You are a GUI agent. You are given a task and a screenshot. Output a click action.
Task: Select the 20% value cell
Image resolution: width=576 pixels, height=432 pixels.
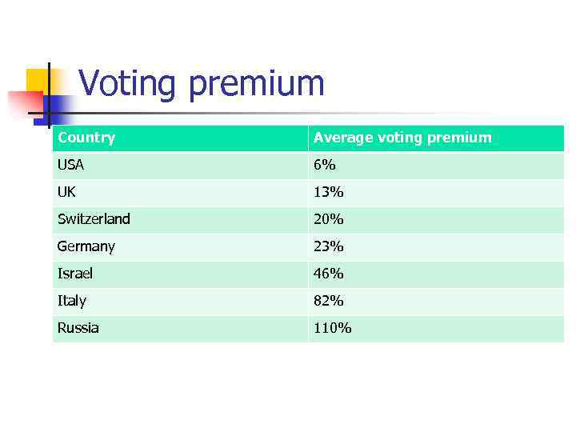pos(328,219)
